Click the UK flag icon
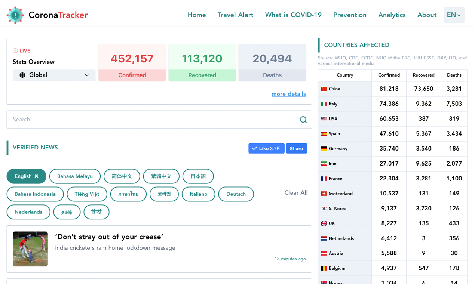The width and height of the screenshot is (475, 284). pos(324,223)
